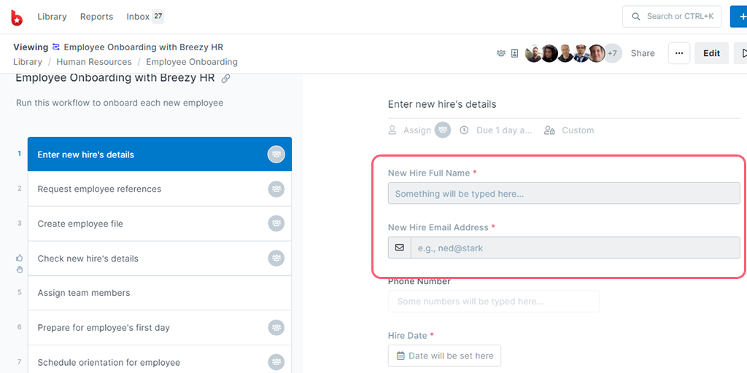Open the Hire Date picker
Image resolution: width=747 pixels, height=373 pixels.
pyautogui.click(x=444, y=356)
